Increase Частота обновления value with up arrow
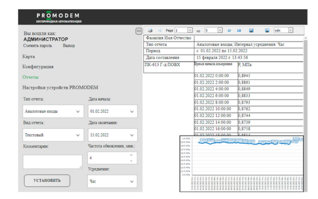The width and height of the screenshot is (318, 199). 131,155
